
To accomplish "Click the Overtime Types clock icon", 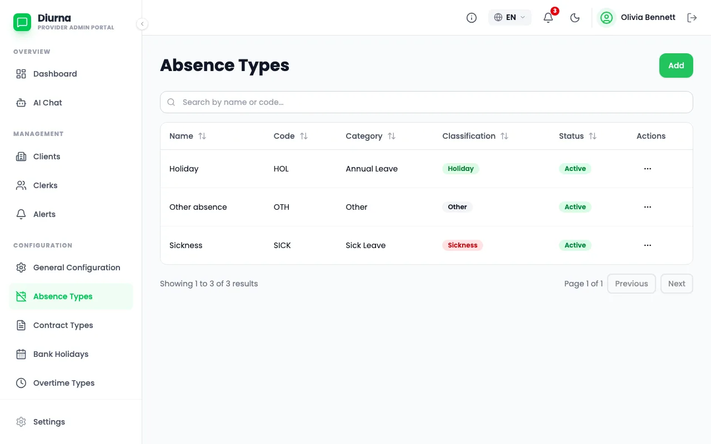I will point(21,383).
